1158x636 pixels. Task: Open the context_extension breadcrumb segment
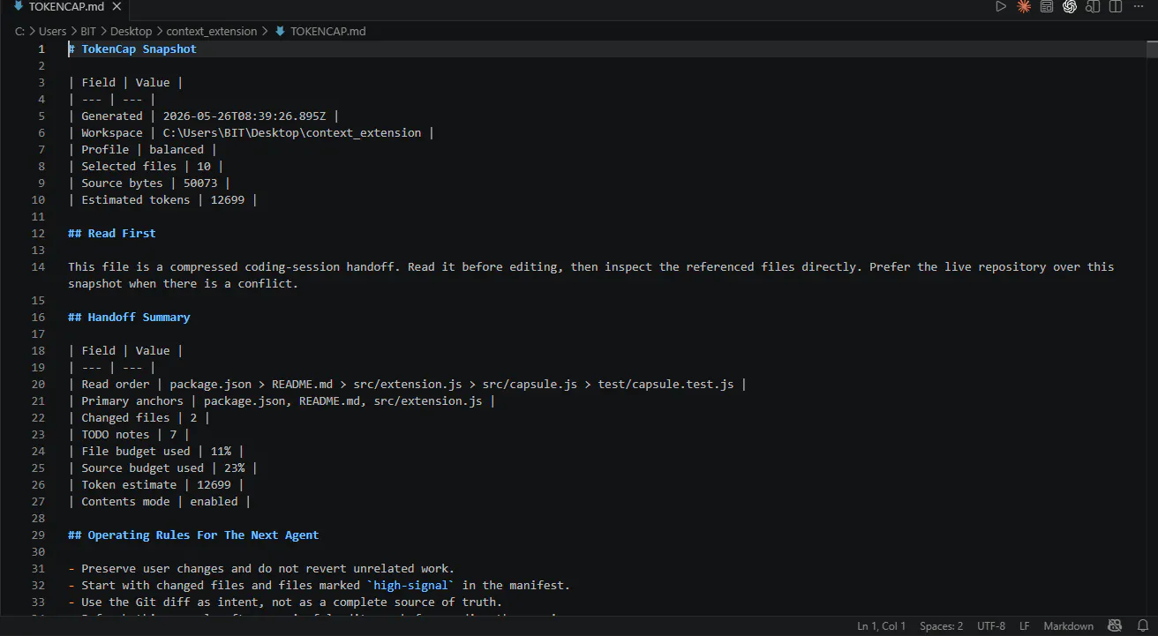click(212, 32)
